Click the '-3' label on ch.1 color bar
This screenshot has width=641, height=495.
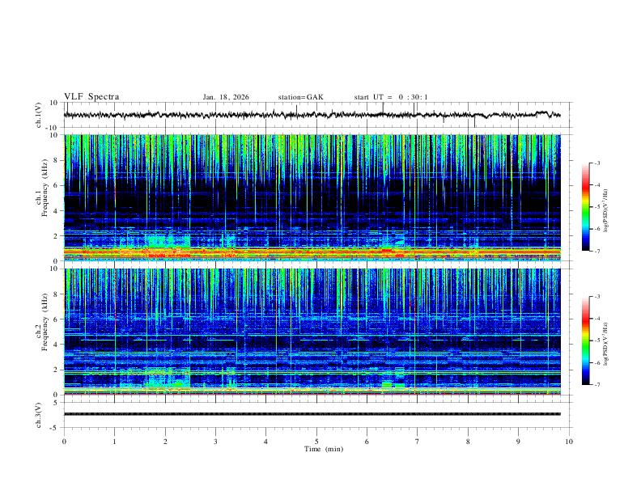pos(596,163)
